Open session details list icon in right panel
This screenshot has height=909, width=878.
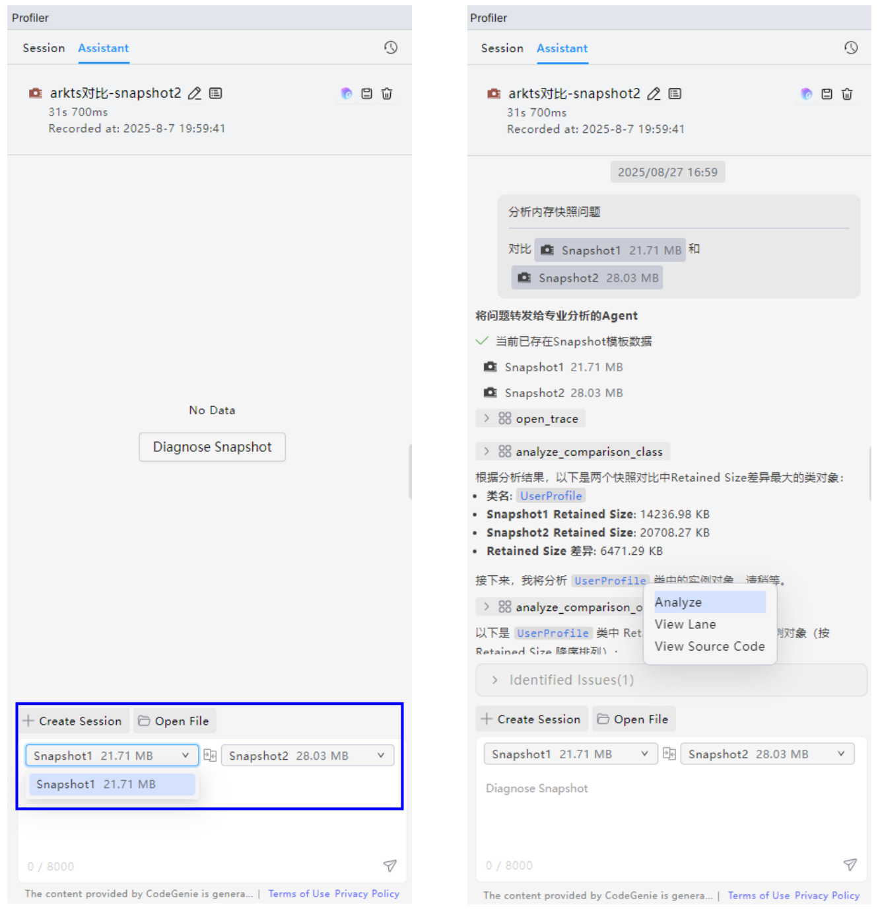[675, 94]
